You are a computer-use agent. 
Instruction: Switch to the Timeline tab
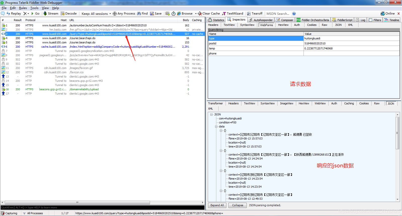392,20
